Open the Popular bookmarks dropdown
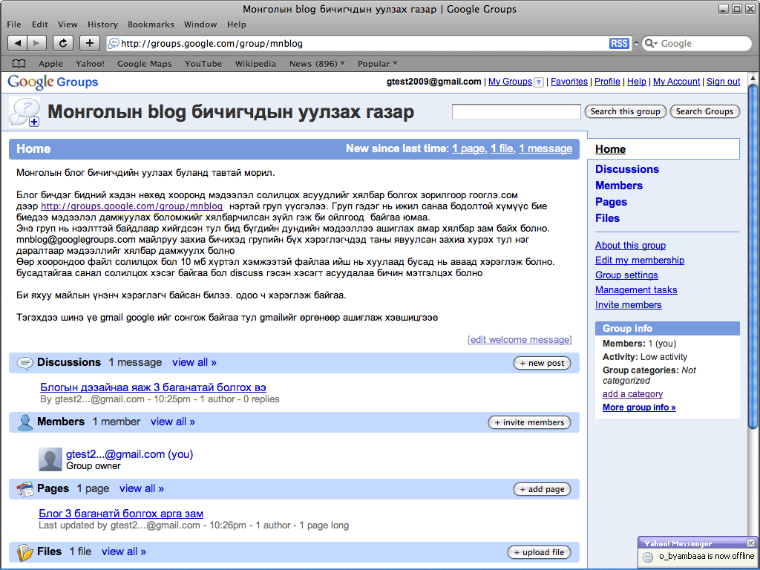Screen dimensions: 760x570 377,64
